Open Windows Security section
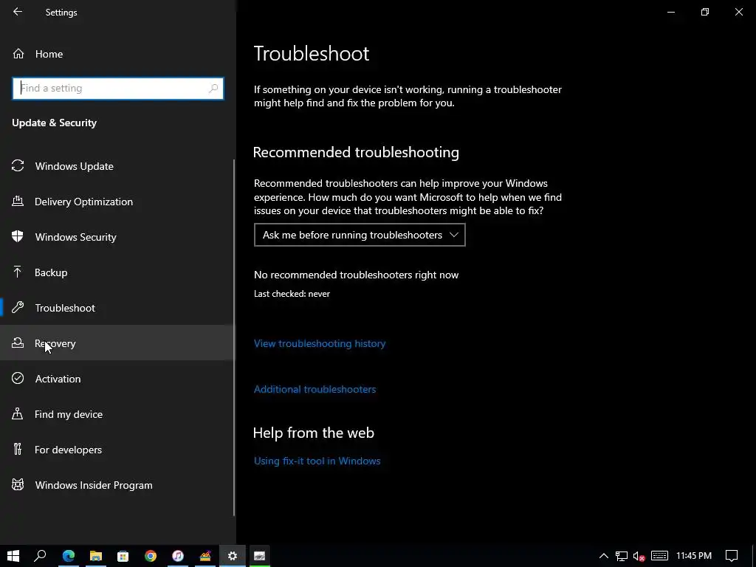 click(x=117, y=237)
